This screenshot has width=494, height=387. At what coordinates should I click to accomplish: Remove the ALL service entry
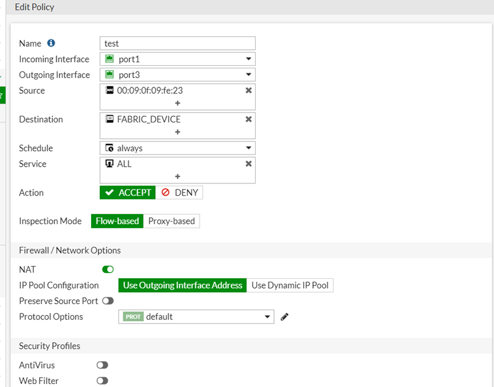tap(248, 164)
